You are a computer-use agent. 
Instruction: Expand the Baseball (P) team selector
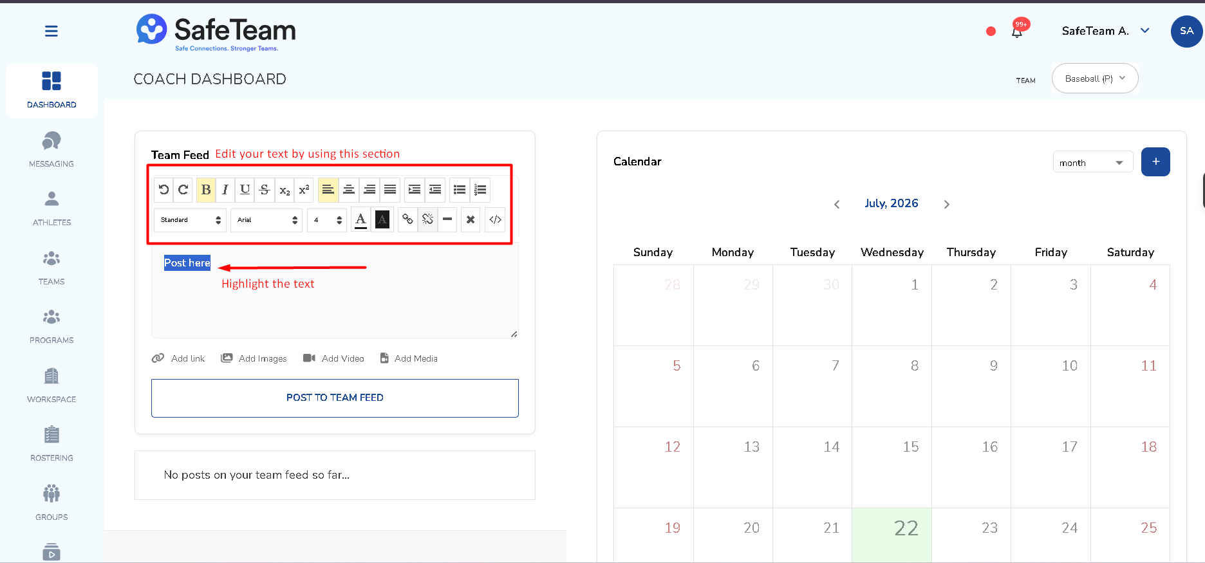tap(1095, 78)
